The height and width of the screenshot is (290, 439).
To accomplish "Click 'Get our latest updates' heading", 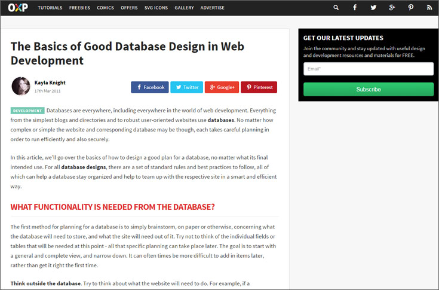I will point(343,38).
